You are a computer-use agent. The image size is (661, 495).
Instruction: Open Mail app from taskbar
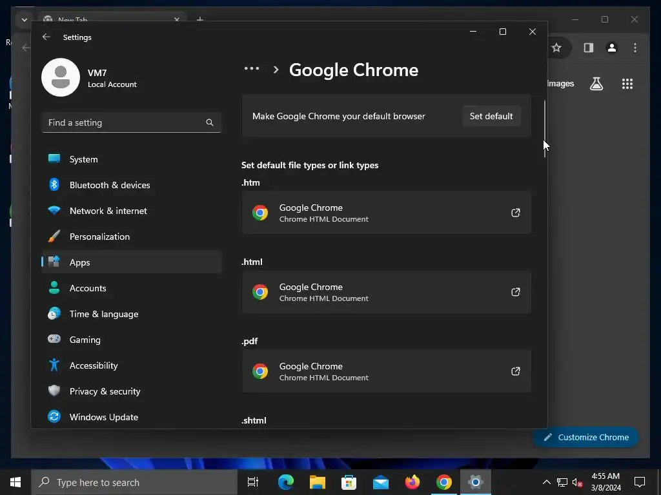click(381, 482)
